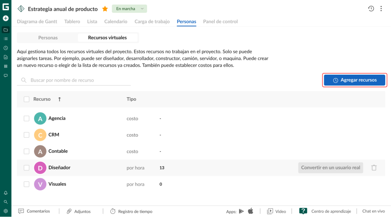The image size is (391, 217).
Task: Toggle the select-all Recurso checkbox
Action: (26, 99)
